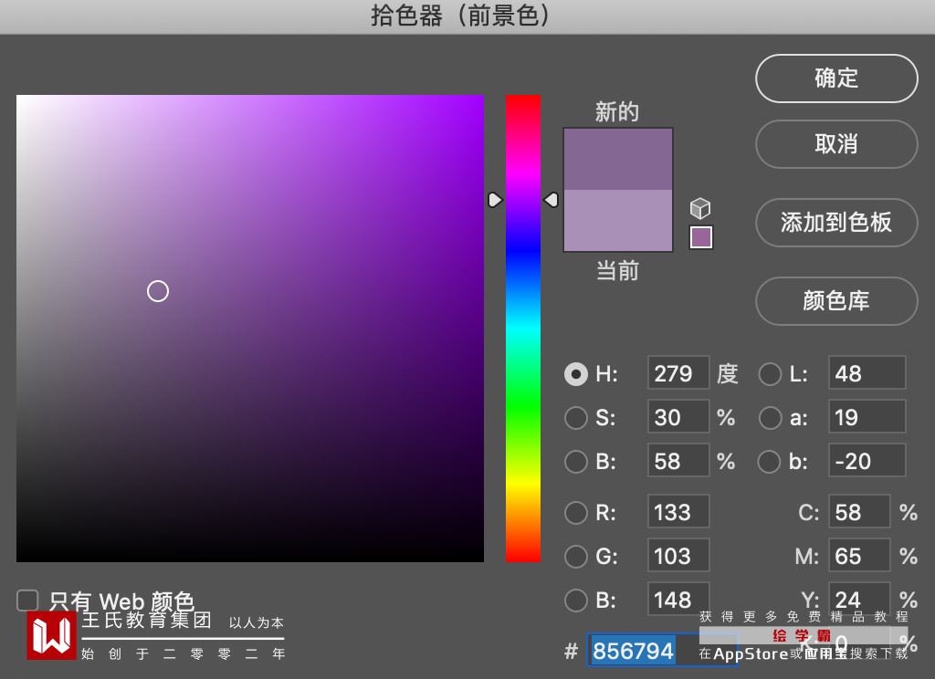This screenshot has width=935, height=679.
Task: Select the Lab a radio button
Action: pos(771,417)
